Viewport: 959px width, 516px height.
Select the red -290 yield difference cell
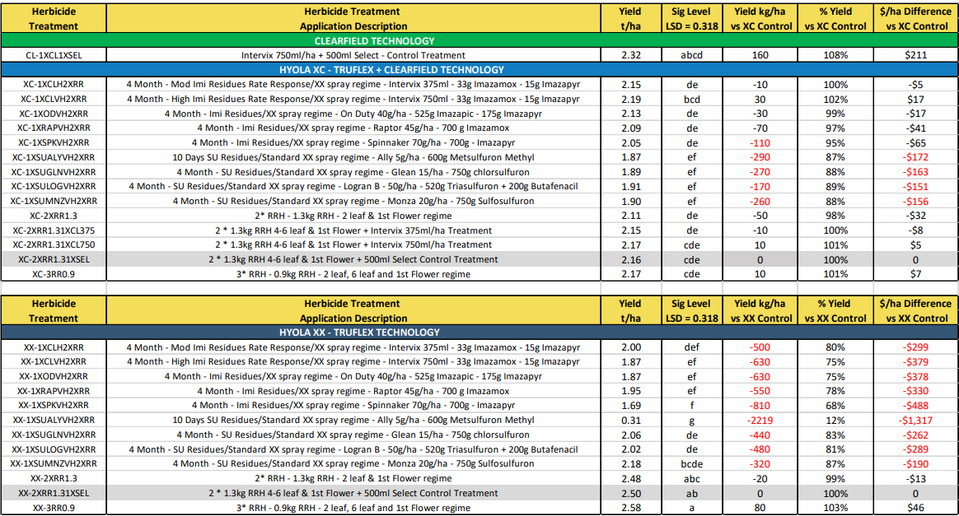(760, 157)
